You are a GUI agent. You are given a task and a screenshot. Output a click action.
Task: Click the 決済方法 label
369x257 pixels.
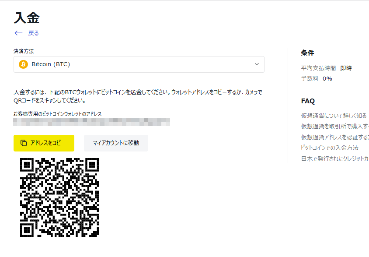[x=24, y=51]
